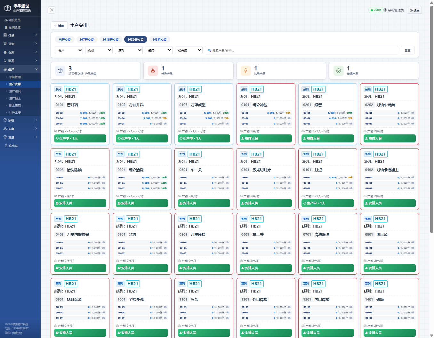Expand the 人事 sidebar menu chevron
Image resolution: width=434 pixels, height=338 pixels.
coord(36,128)
